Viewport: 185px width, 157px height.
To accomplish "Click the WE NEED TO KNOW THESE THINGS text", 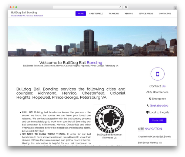I will [x=44, y=134].
